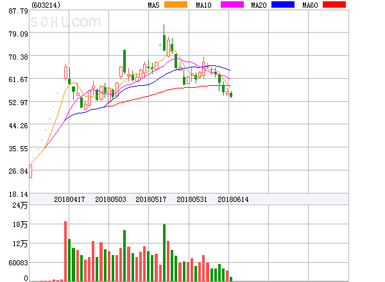The height and width of the screenshot is (282, 385).
Task: Click the 70.38 price axis label
Action: [x=19, y=57]
